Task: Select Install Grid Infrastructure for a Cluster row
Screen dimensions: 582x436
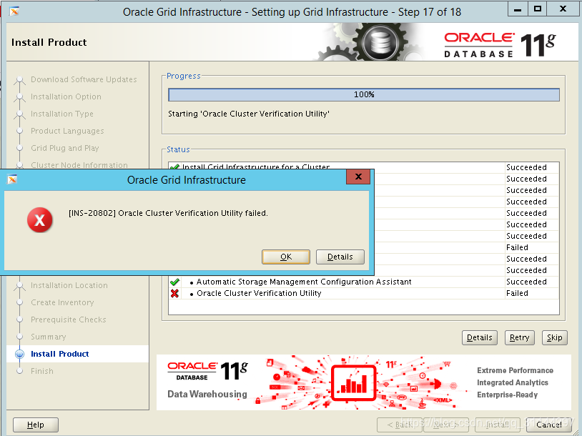Action: click(364, 167)
